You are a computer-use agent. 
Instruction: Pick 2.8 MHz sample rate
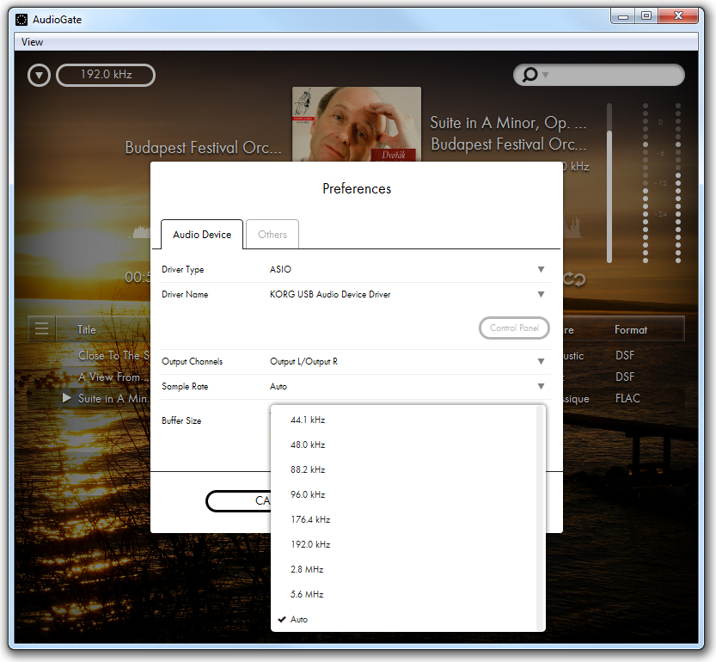(404, 569)
